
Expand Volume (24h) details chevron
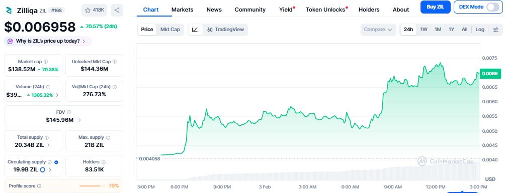[x=57, y=95]
